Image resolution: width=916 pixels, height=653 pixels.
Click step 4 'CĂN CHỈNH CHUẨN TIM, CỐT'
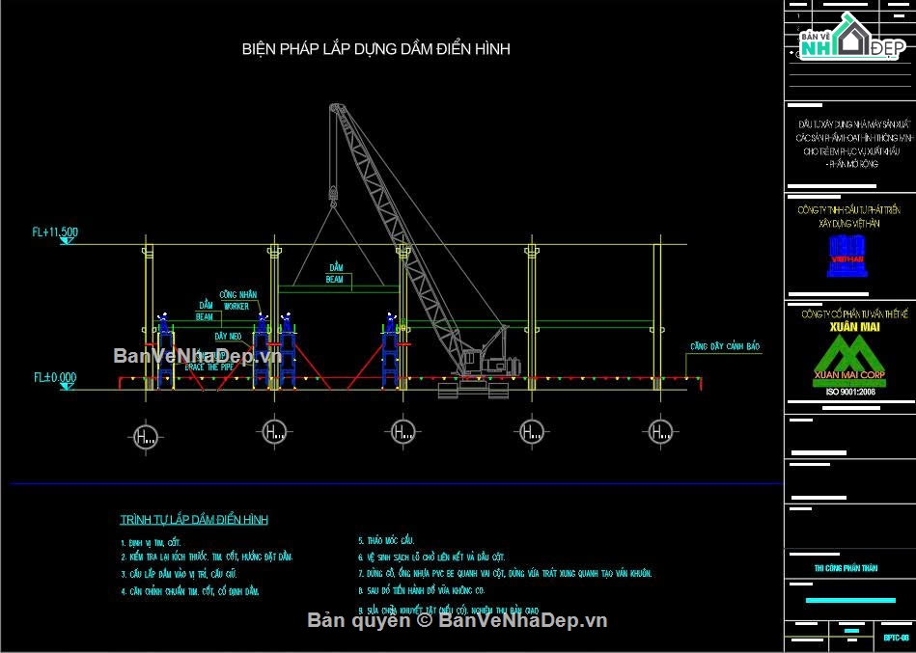coord(190,591)
